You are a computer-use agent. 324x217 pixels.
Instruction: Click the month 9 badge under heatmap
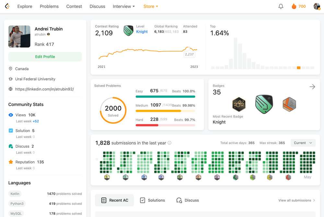(x=161, y=177)
